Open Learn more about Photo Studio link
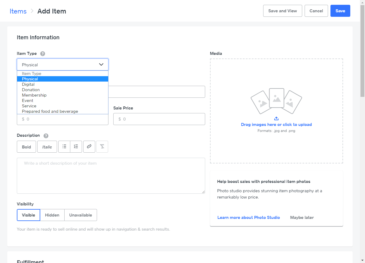Screen dimensions: 365x263 (248, 217)
